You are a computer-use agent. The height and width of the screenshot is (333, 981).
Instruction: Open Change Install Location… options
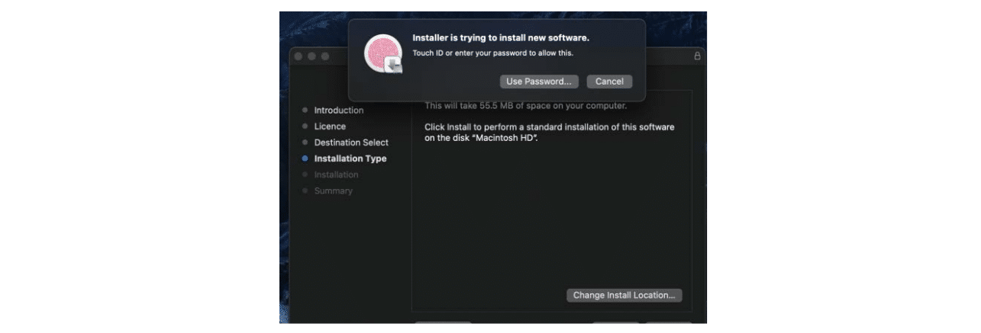[x=624, y=295]
